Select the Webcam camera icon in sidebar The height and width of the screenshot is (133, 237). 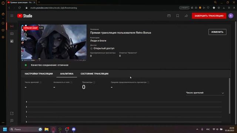tap(12, 34)
